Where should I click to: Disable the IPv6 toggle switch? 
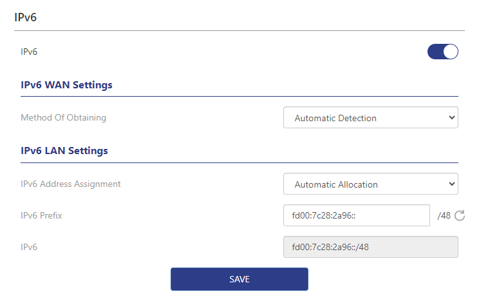coord(443,52)
